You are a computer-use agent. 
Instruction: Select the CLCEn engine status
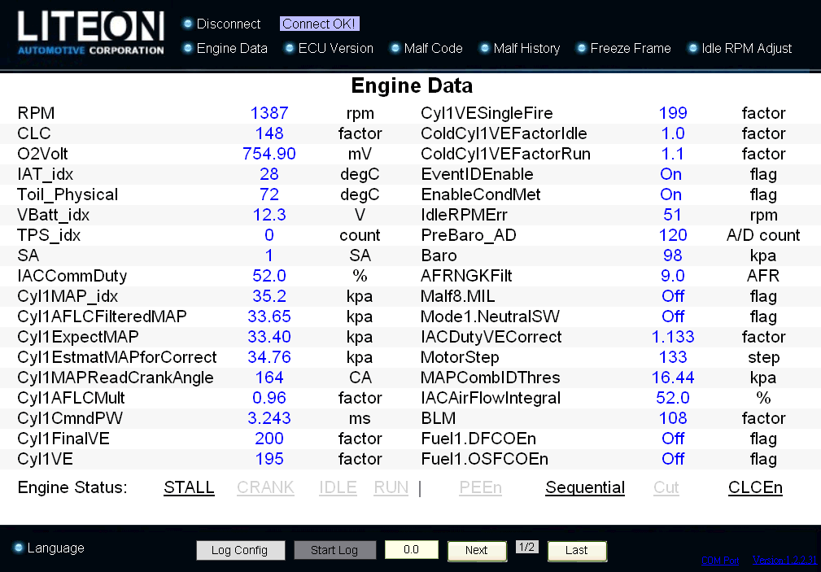[755, 487]
